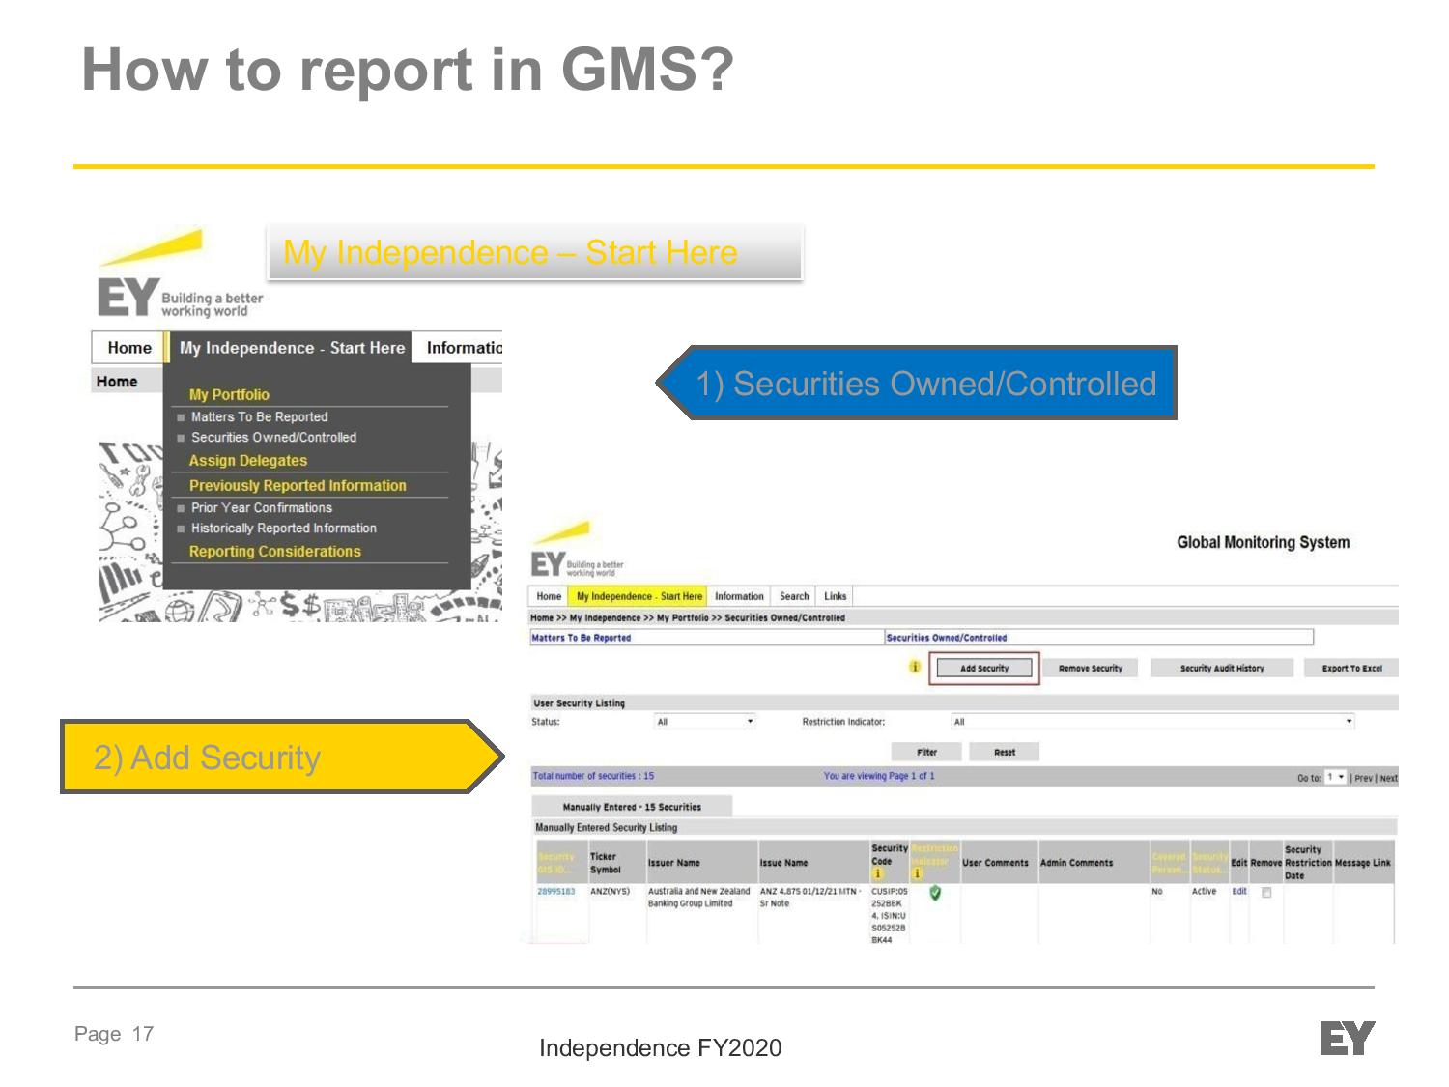Open the dark My Independence - Start Here tab
The image size is (1449, 1087).
(x=292, y=348)
